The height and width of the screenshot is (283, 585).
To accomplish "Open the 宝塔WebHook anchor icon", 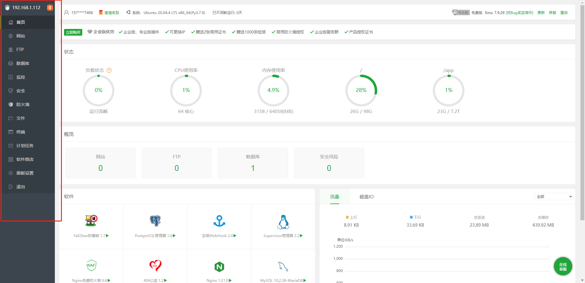I will [x=219, y=221].
